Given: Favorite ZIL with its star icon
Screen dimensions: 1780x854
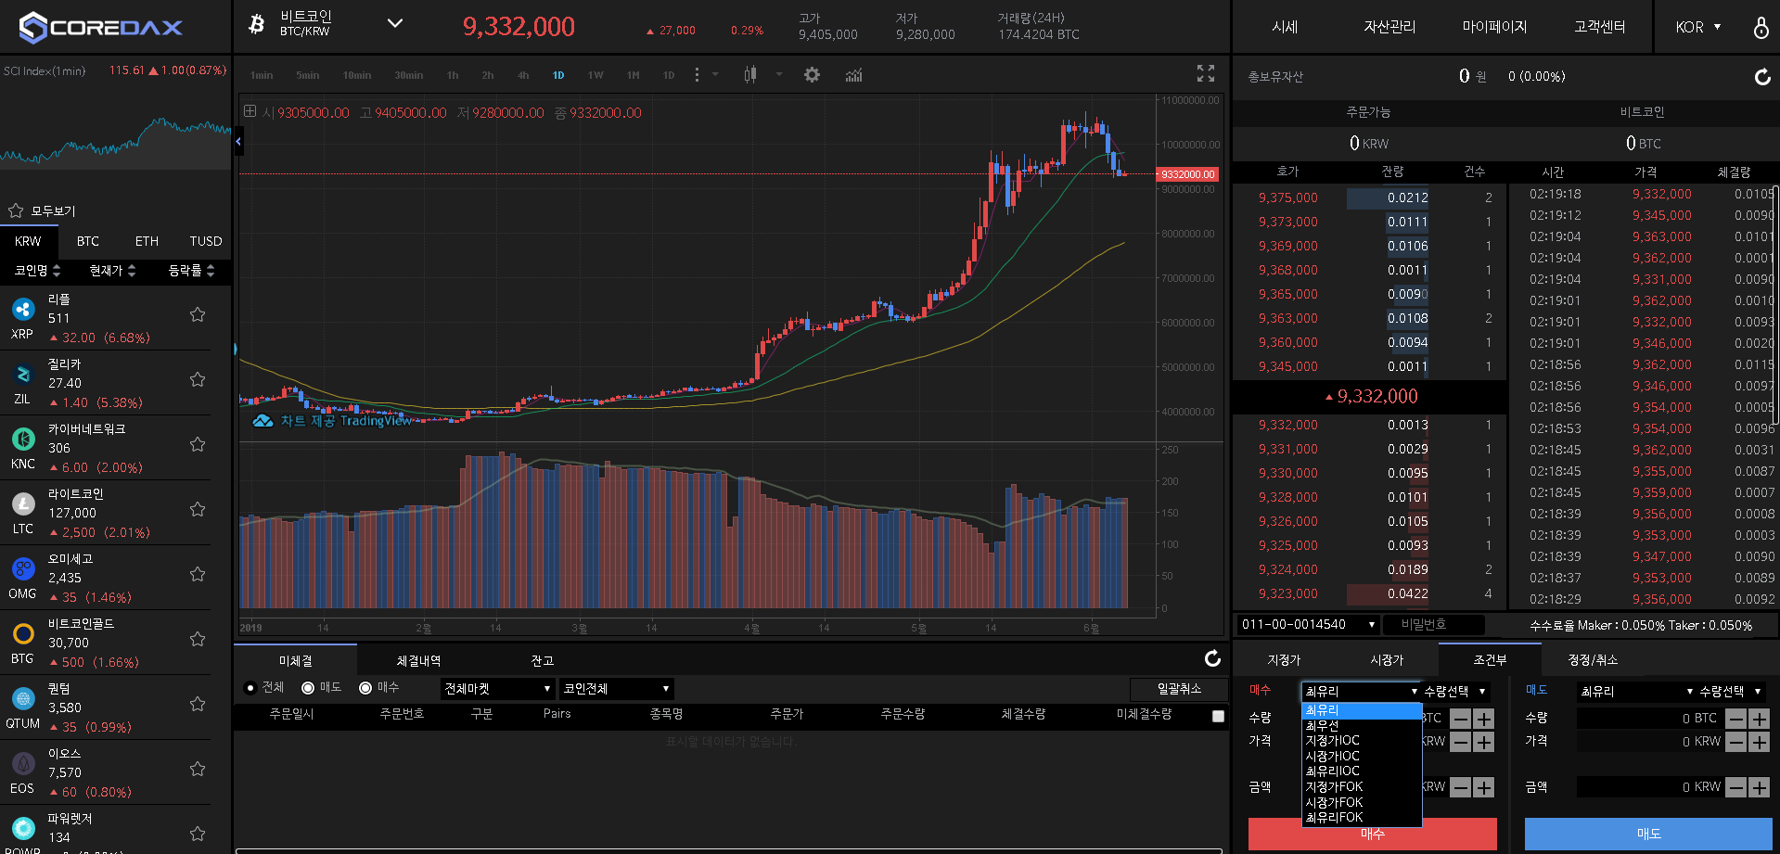Looking at the screenshot, I should tap(198, 379).
